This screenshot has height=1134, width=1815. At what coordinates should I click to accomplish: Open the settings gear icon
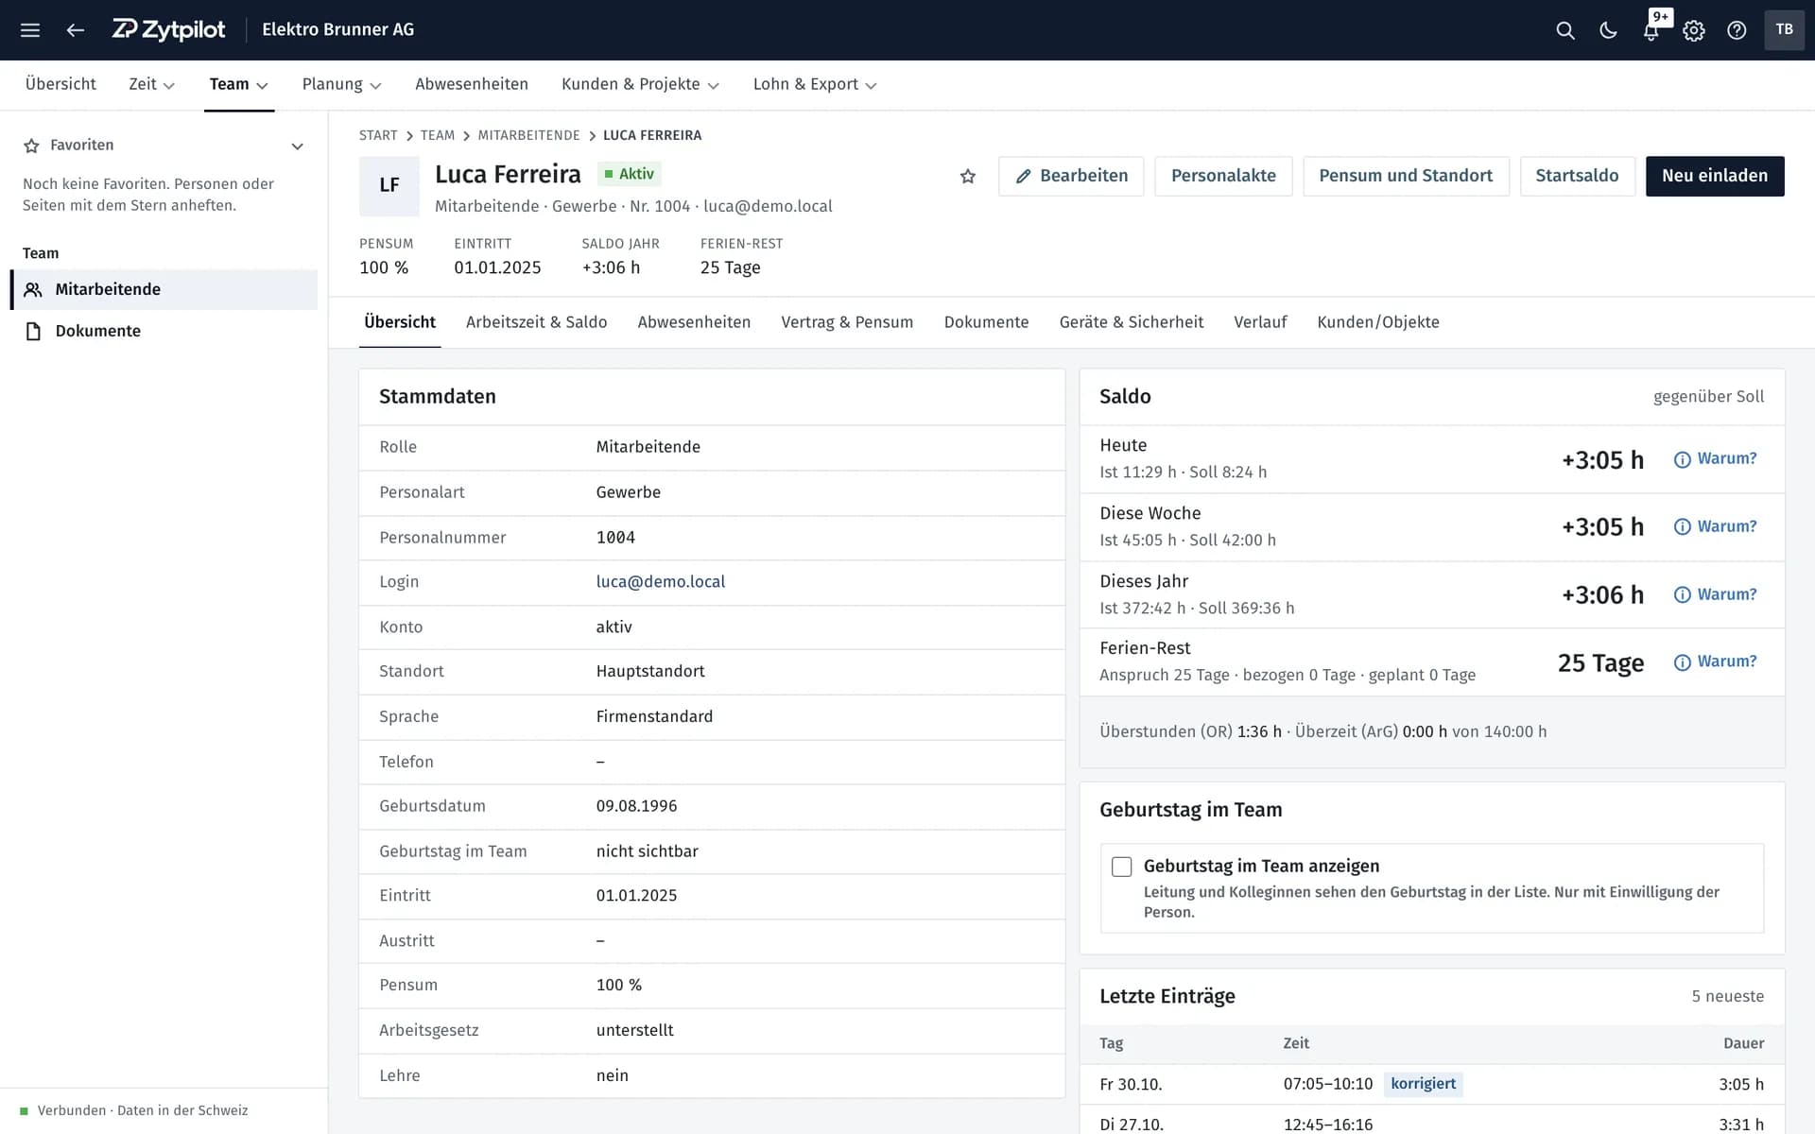[x=1694, y=30]
